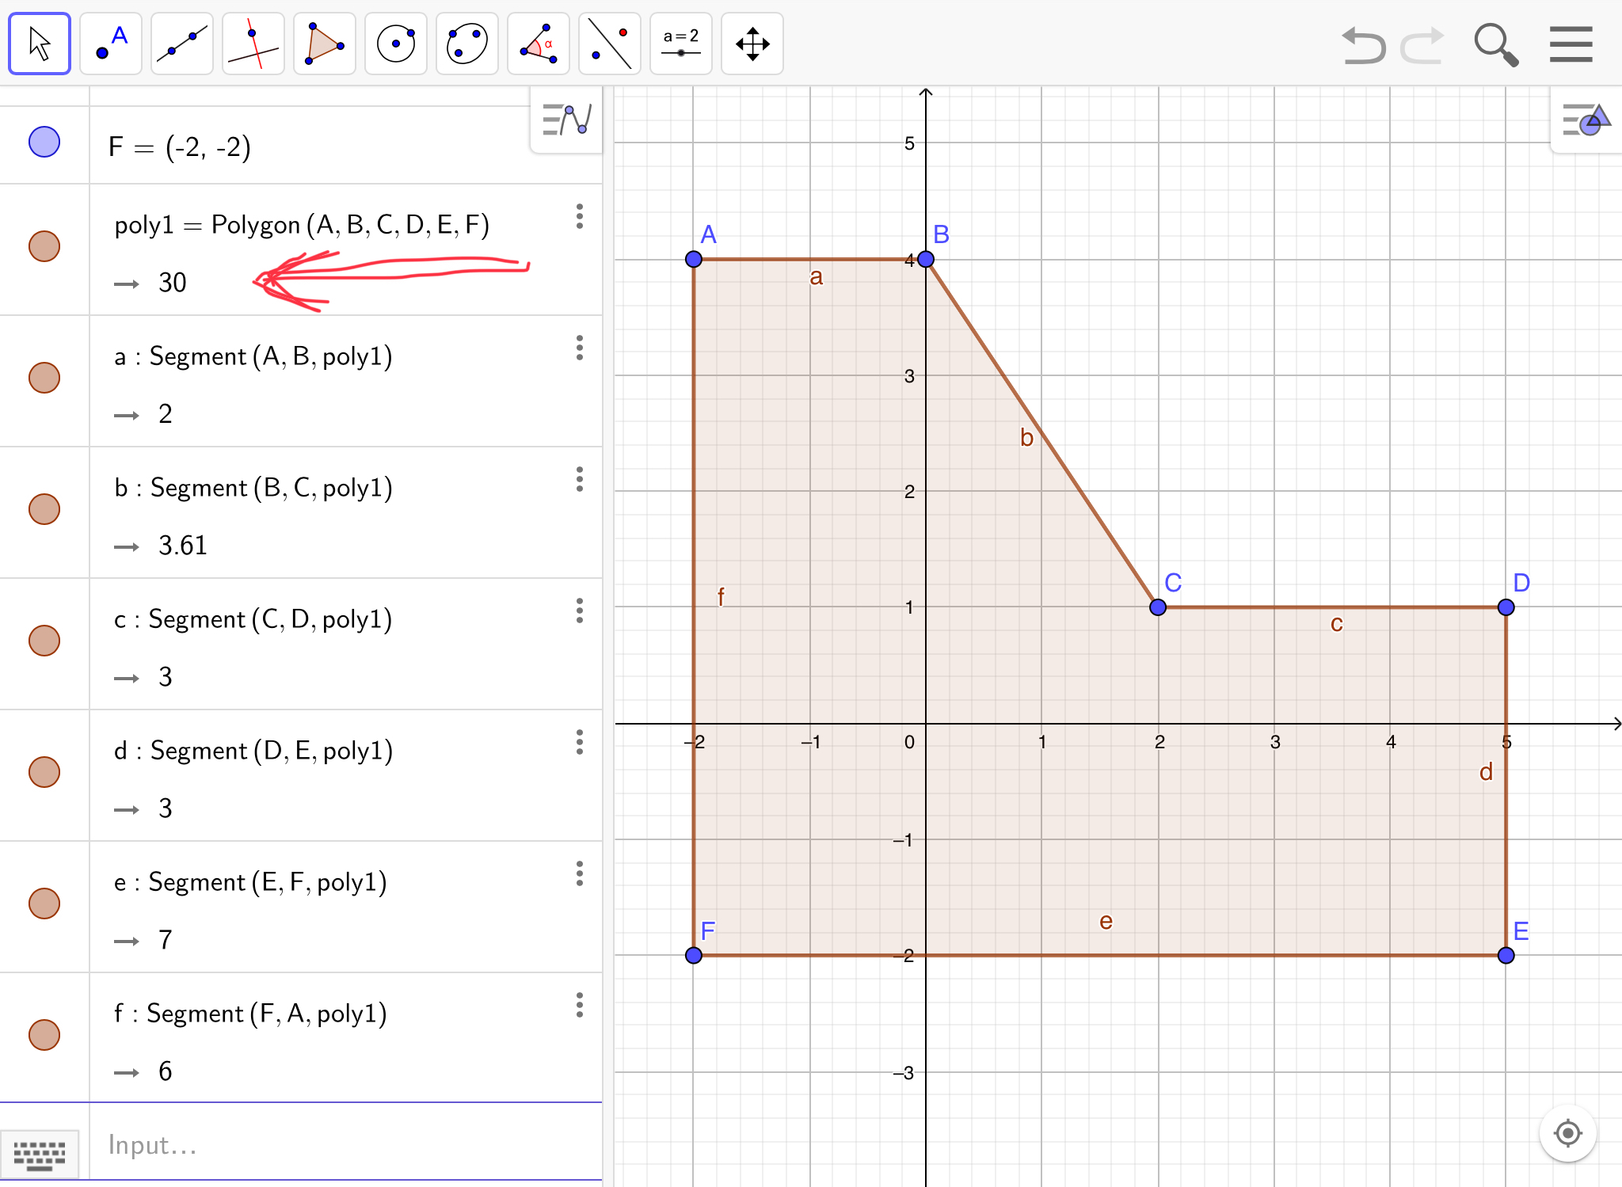Click the Undo button
This screenshot has width=1622, height=1187.
point(1363,45)
